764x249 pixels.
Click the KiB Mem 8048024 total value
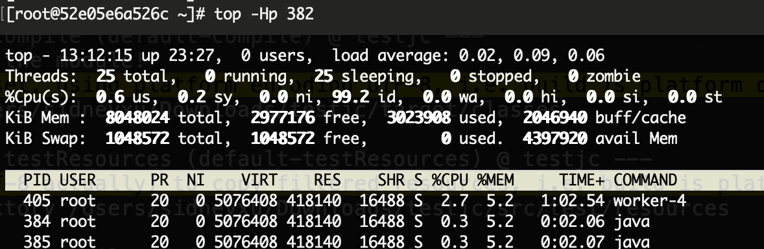pos(138,117)
